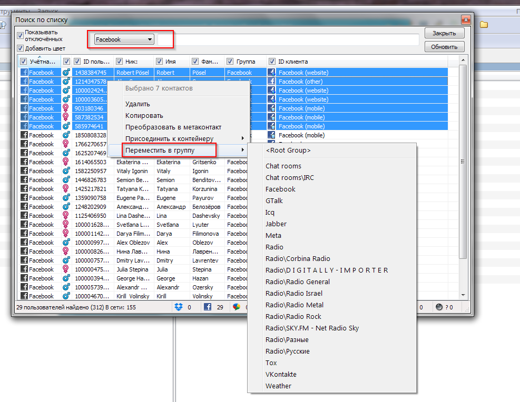Click the Facebook account icon in Julia Stepina's row
Viewport: 520px width, 402px height.
[24, 269]
